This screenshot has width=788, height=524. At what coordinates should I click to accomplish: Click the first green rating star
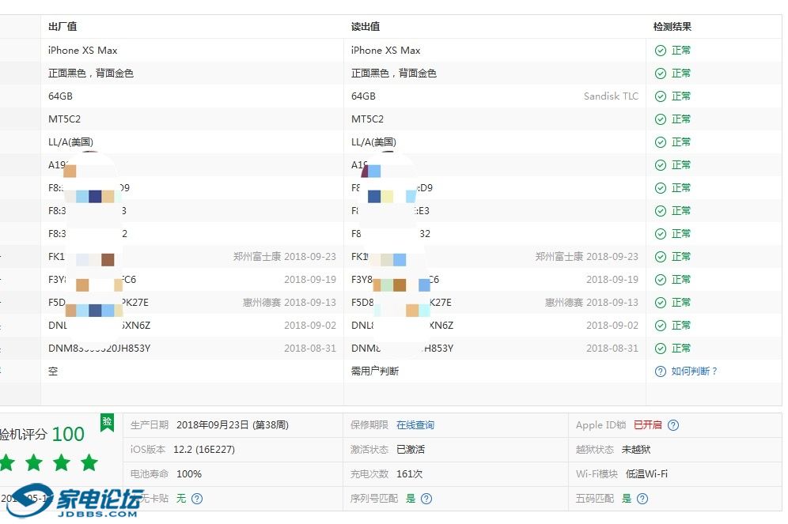[6, 462]
